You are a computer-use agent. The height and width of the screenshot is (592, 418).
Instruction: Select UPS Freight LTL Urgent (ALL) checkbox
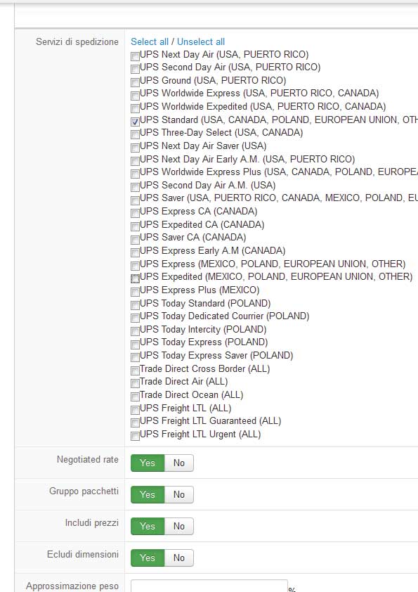point(135,436)
